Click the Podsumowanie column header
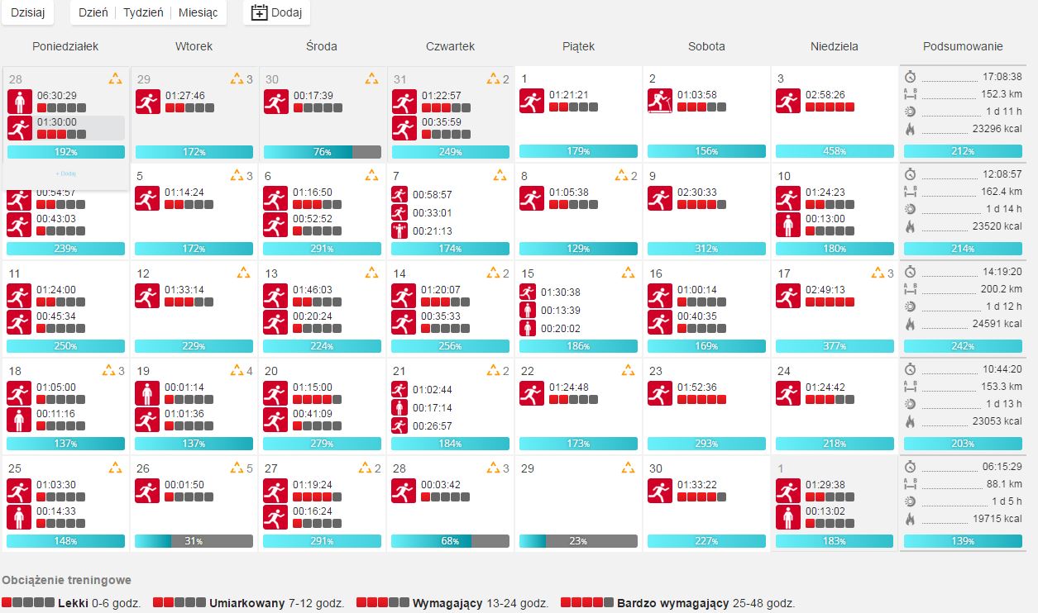 963,46
